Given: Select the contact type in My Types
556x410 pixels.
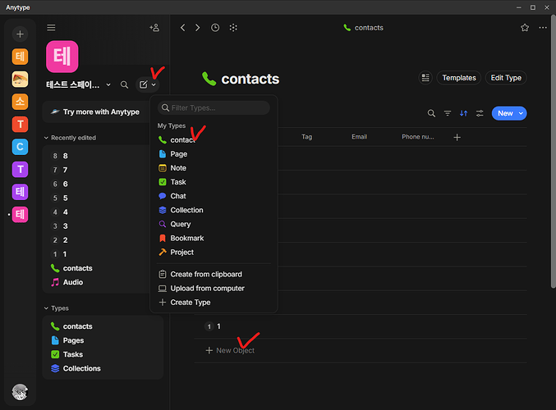Looking at the screenshot, I should tap(214, 140).
